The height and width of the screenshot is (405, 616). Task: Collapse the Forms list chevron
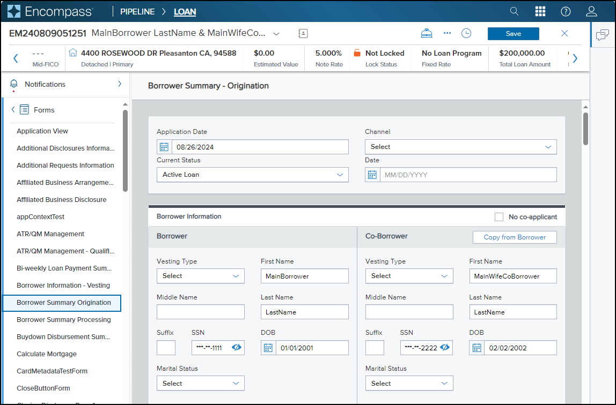[x=13, y=110]
